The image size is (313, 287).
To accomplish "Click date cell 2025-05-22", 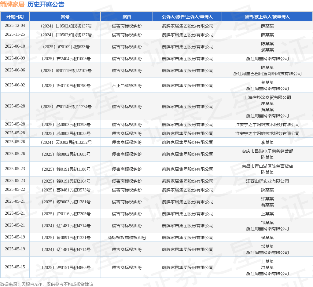I will (15, 190).
